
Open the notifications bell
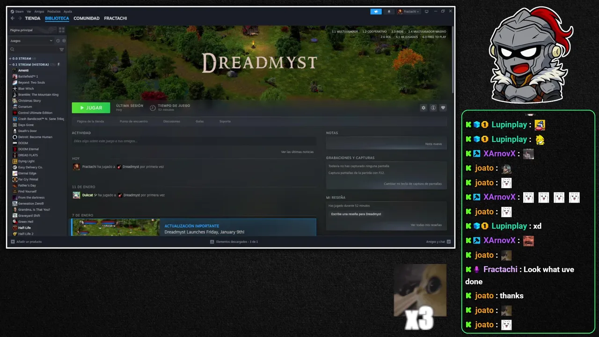pos(389,11)
